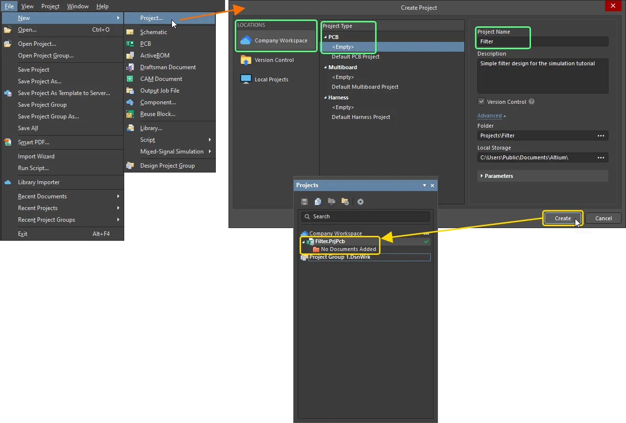Open the ellipsis menu beside Company Workspace in Projects
Viewport: 626px width, 423px height.
(426, 234)
